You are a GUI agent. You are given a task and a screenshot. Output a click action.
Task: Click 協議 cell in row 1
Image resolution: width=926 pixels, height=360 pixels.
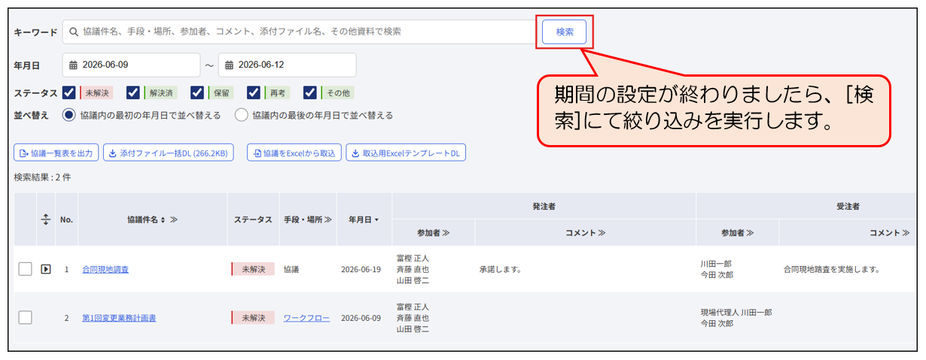(292, 269)
